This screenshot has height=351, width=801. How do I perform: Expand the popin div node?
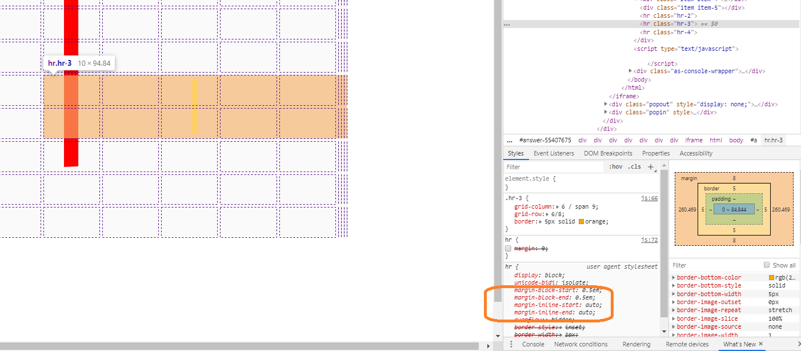pyautogui.click(x=606, y=113)
